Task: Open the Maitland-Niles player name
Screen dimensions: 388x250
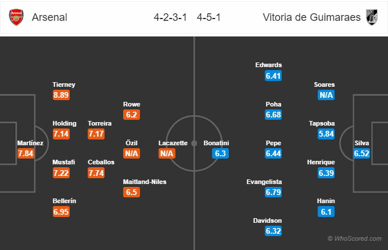Action: pos(145,182)
